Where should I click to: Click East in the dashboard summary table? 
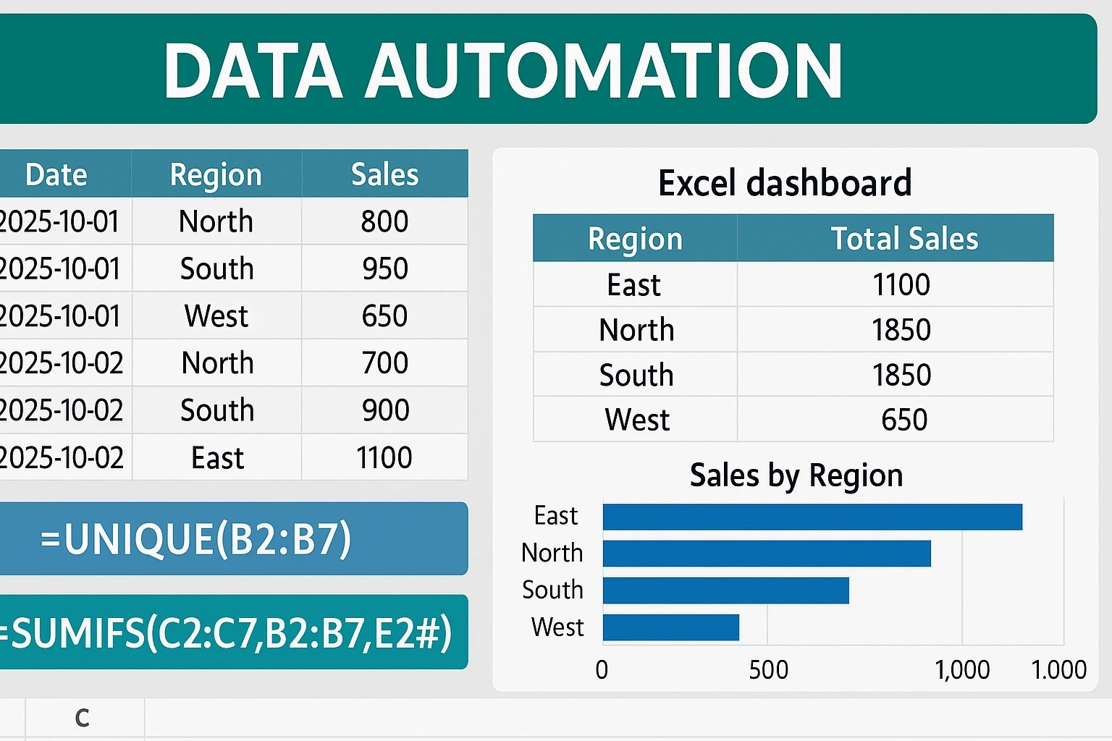click(635, 284)
